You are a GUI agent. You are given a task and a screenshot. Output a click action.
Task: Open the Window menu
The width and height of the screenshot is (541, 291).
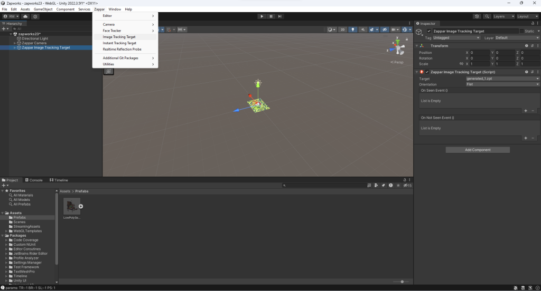115,9
